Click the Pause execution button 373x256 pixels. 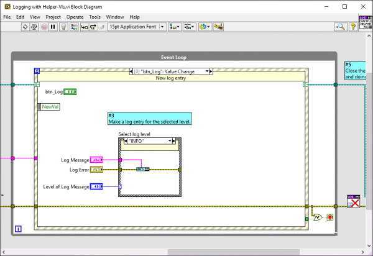coord(53,27)
